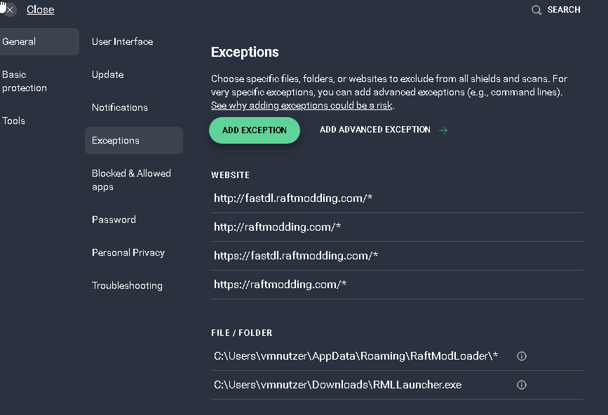The image size is (608, 415).
Task: Open the Update settings page
Action: (x=107, y=74)
